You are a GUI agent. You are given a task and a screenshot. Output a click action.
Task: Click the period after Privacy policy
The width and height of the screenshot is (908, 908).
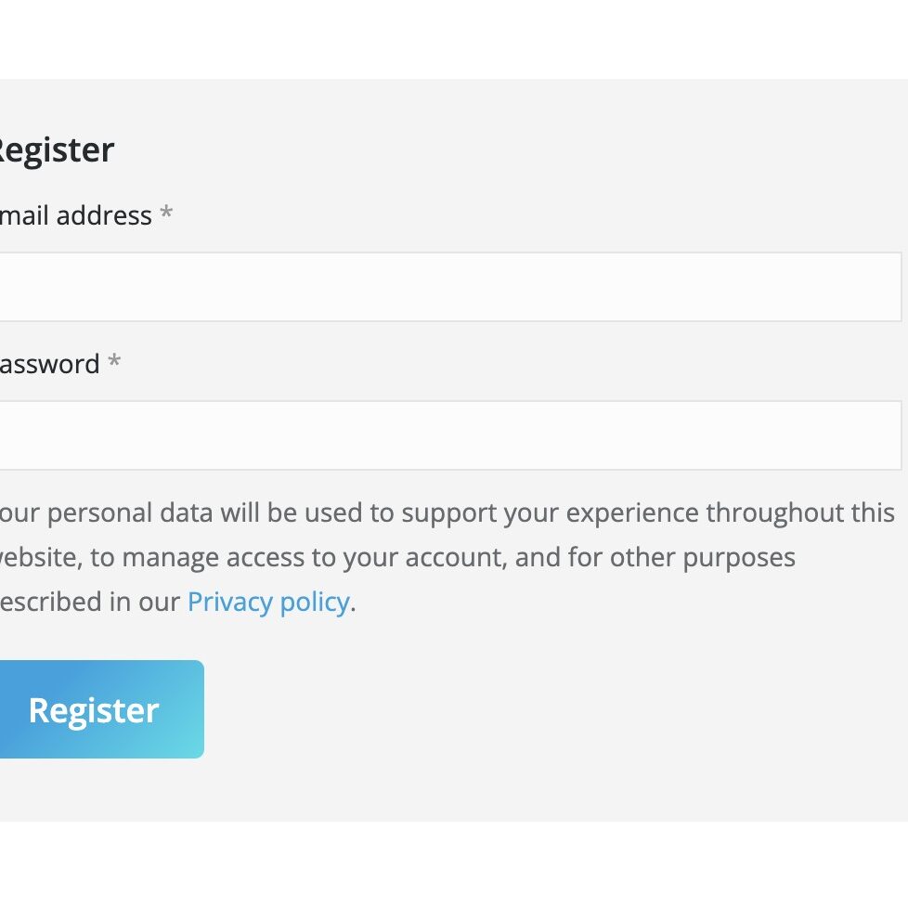(354, 603)
